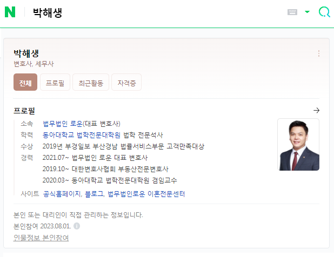
Task: Open the 인물정보 본인참여 link
Action: (x=41, y=238)
